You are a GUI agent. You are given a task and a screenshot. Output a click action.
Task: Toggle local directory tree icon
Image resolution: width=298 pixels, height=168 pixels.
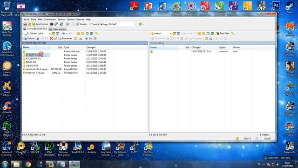click(97, 34)
